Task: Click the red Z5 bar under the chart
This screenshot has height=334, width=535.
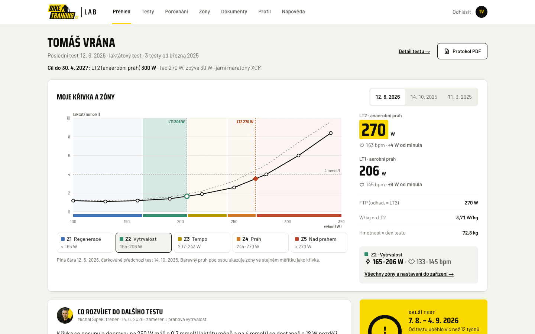Action: (x=299, y=215)
